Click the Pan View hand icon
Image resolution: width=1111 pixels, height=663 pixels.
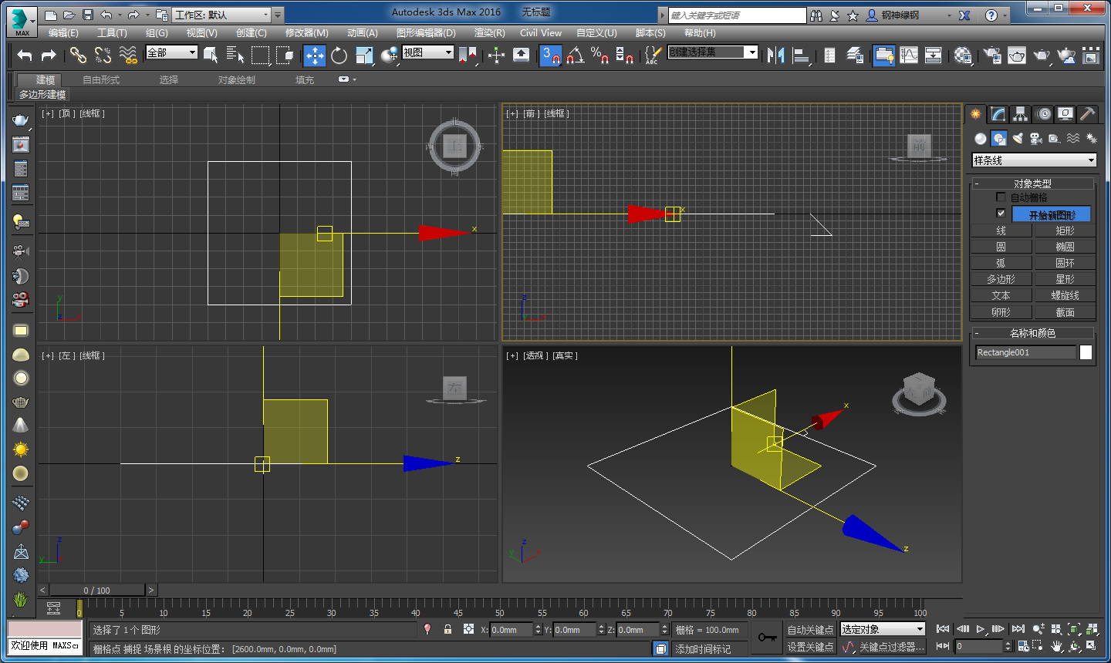click(x=1056, y=646)
